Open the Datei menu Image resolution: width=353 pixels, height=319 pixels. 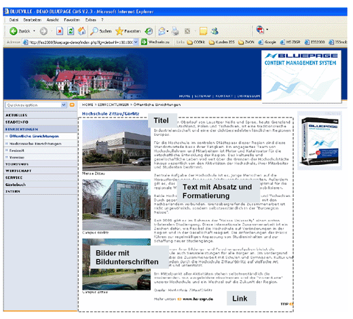click(x=14, y=20)
